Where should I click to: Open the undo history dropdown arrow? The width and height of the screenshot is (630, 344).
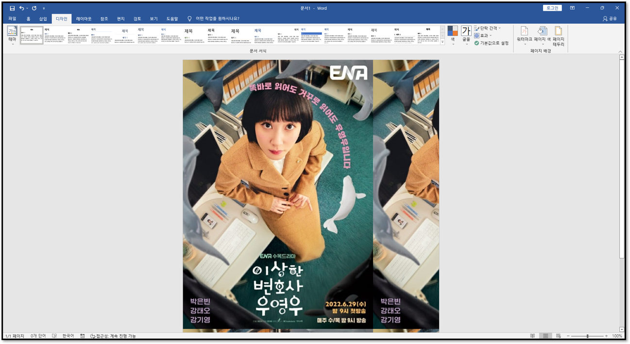pyautogui.click(x=27, y=8)
